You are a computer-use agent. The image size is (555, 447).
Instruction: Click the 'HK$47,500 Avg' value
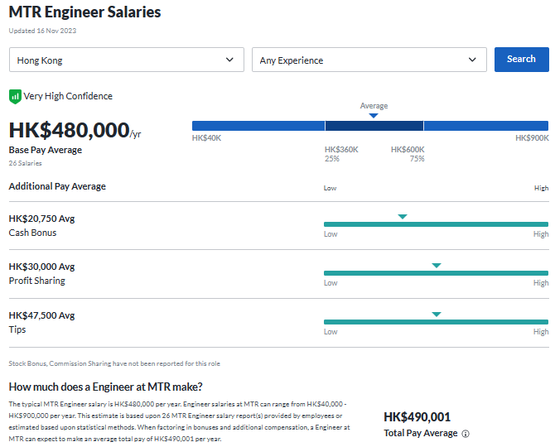click(41, 315)
